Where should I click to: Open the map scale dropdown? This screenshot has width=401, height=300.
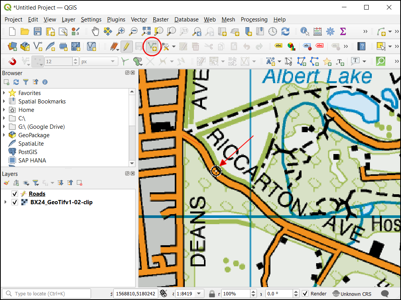[x=199, y=294]
